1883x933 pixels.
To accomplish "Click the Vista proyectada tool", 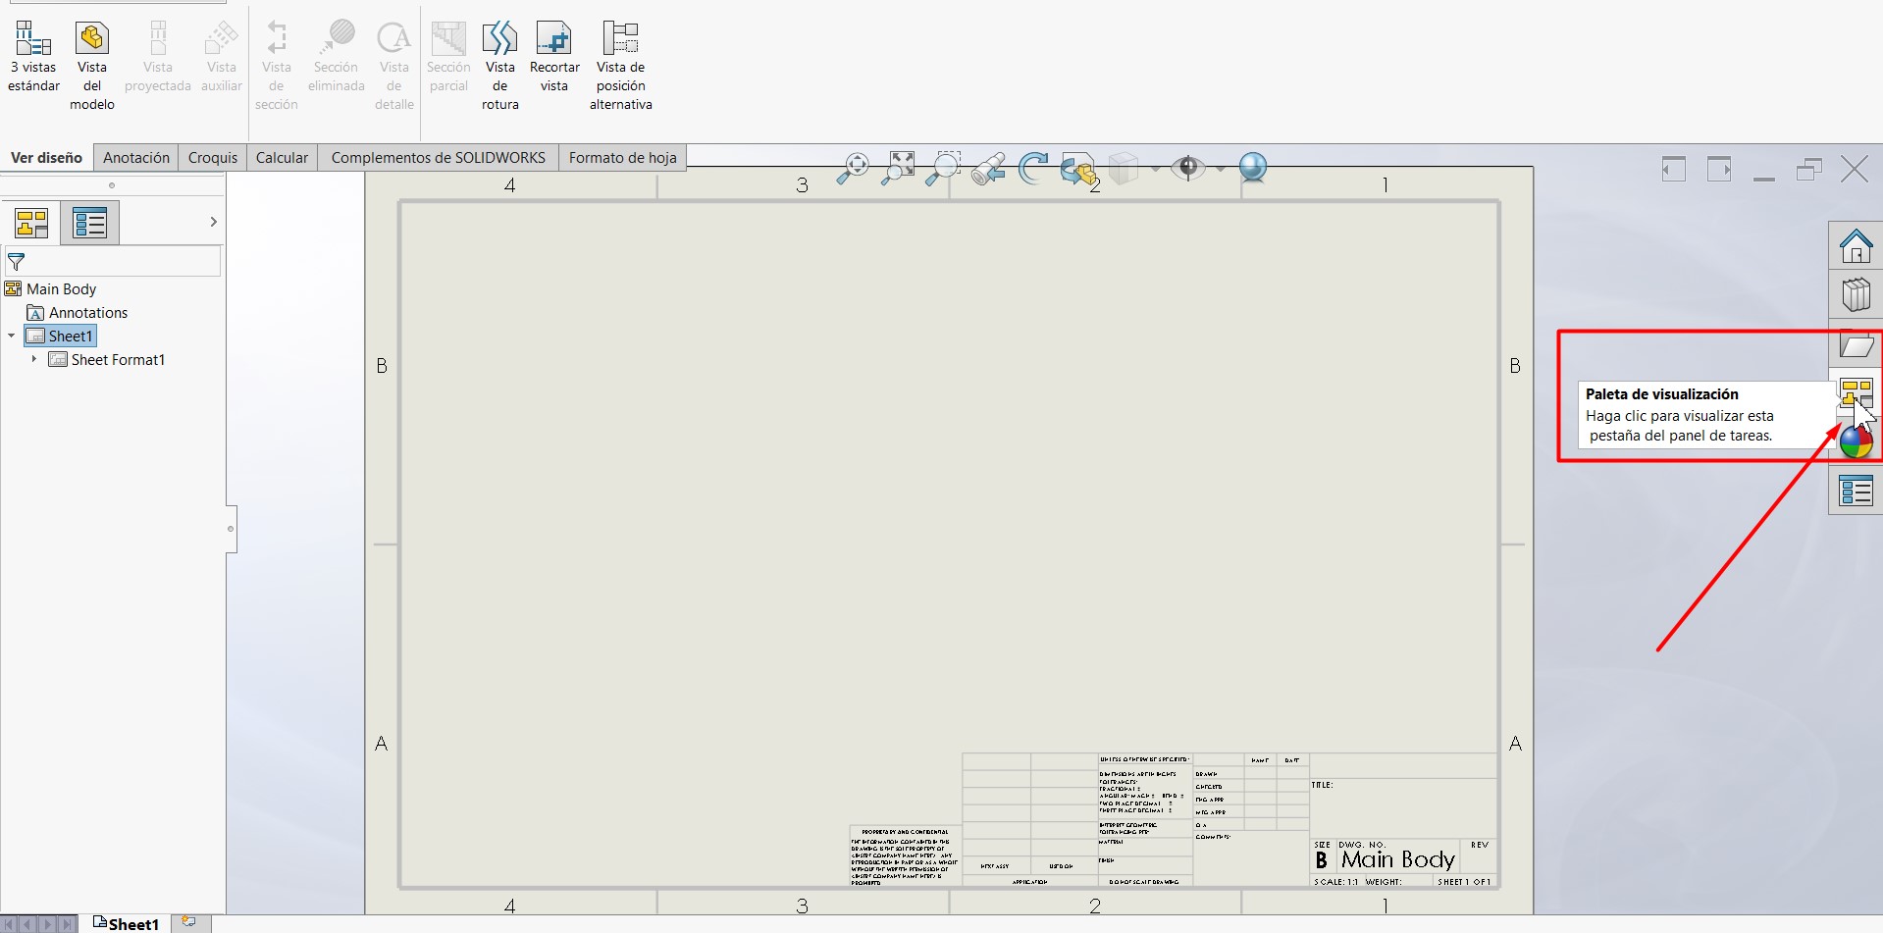I will coord(157,57).
